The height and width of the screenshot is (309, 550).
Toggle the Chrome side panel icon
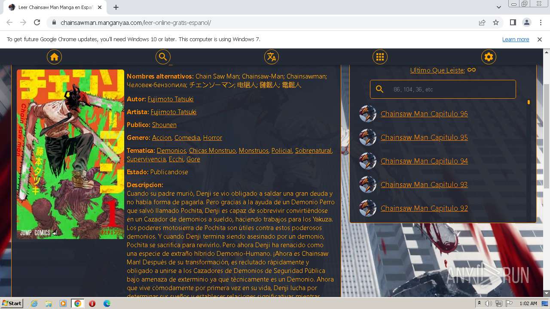click(513, 22)
